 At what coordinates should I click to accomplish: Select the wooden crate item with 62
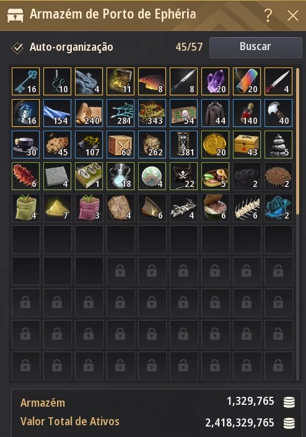[121, 144]
